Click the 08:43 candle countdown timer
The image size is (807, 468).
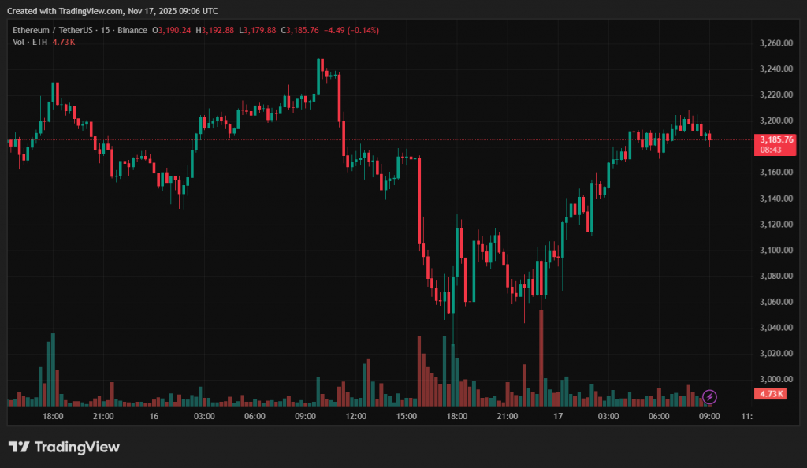[771, 149]
